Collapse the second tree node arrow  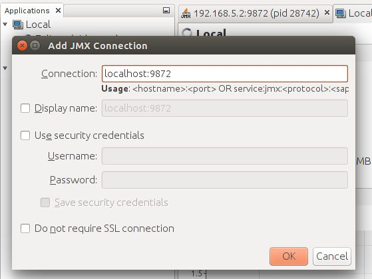tap(5, 68)
